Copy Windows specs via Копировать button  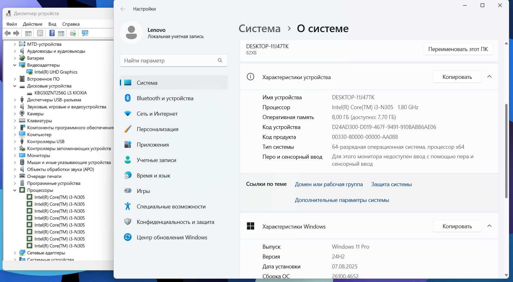pos(457,226)
